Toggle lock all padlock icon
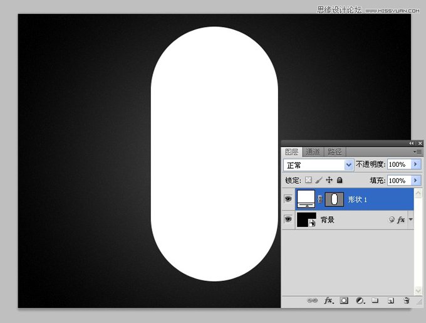The height and width of the screenshot is (323, 426). click(x=340, y=180)
